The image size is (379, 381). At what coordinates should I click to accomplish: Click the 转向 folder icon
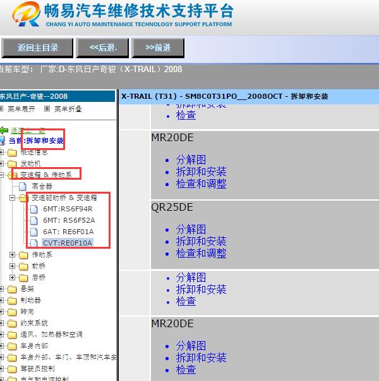tap(12, 312)
